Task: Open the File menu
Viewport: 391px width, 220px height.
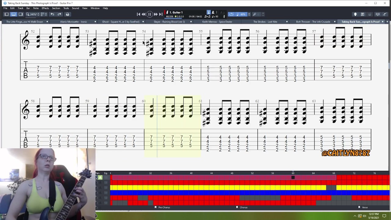Action: point(5,8)
